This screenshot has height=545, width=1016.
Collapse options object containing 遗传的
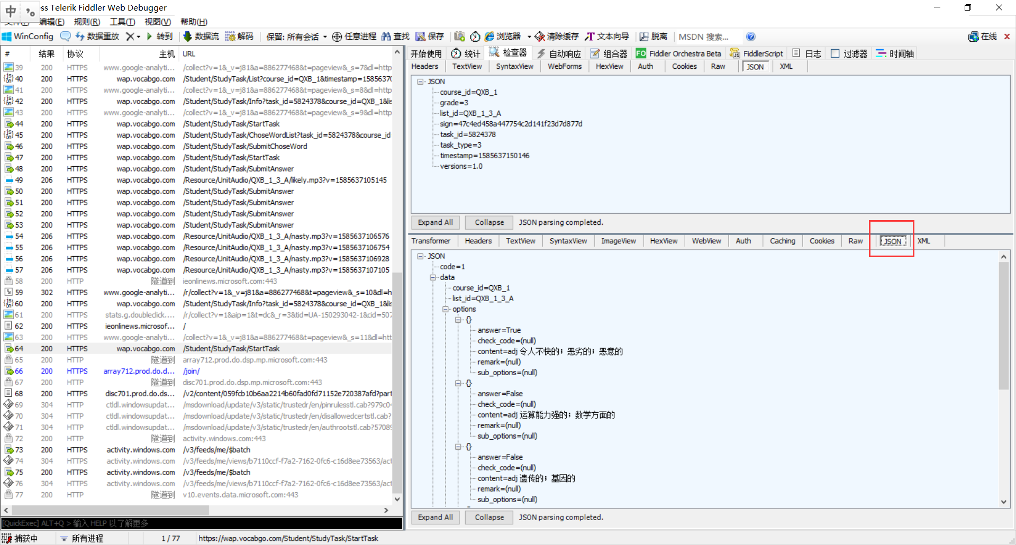458,447
